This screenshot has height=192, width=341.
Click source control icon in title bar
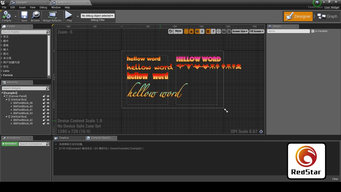click(x=317, y=2)
